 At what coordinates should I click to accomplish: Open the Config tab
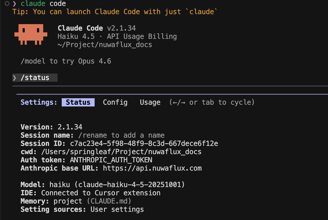(x=115, y=102)
